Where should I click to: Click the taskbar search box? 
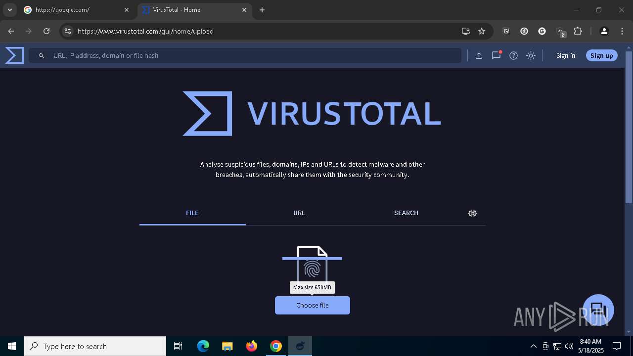coord(95,346)
